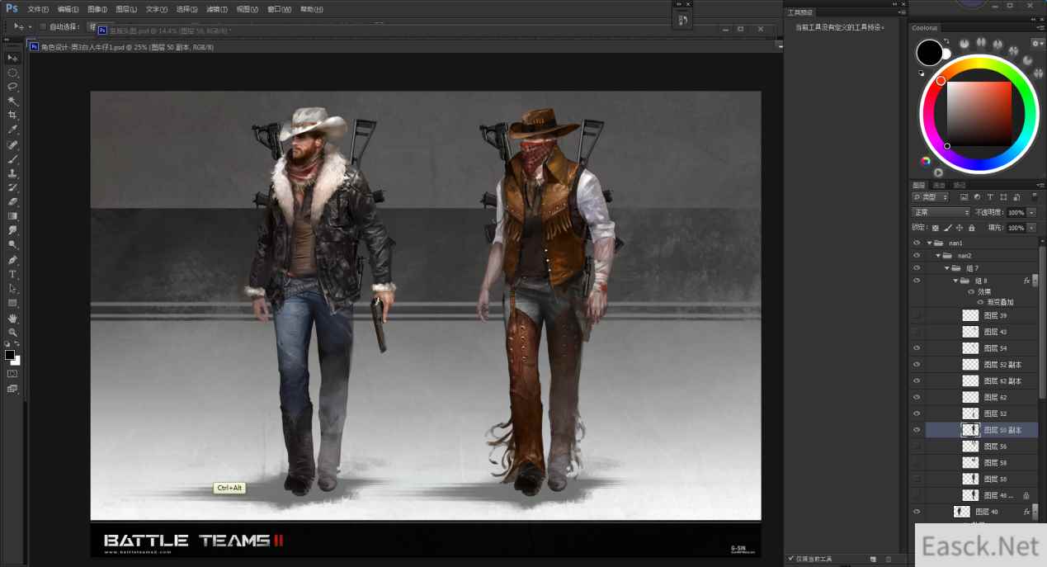
Task: Select the Zoom tool
Action: (x=12, y=332)
